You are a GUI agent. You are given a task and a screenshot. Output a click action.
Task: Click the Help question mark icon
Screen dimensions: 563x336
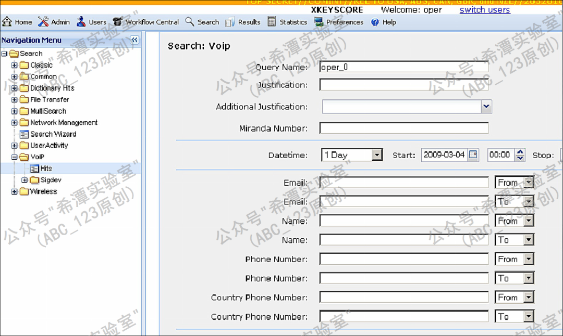click(375, 22)
